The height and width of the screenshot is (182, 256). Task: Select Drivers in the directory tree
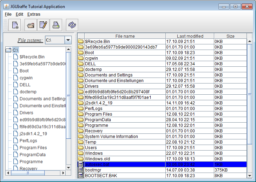tap(26, 113)
